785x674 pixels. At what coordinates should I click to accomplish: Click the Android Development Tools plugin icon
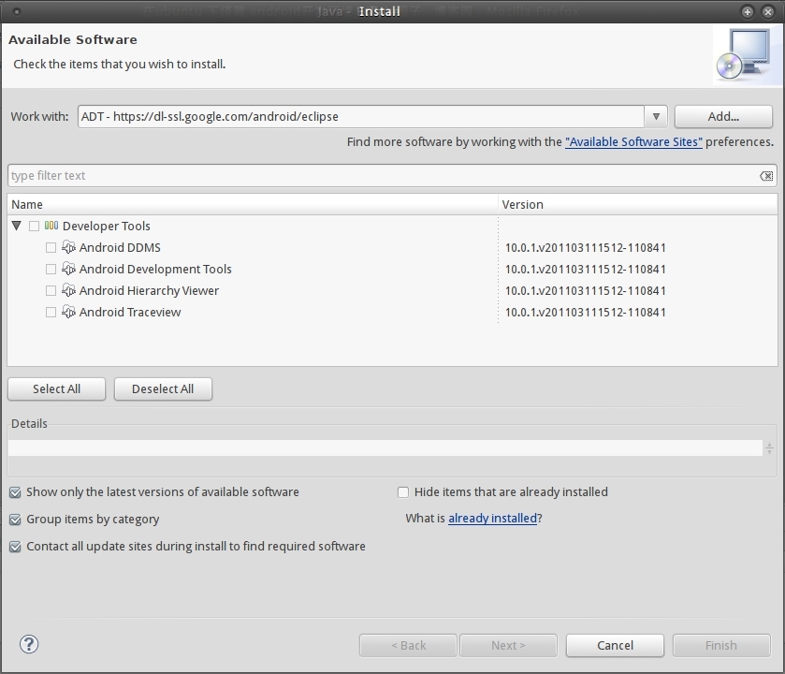[x=68, y=270]
